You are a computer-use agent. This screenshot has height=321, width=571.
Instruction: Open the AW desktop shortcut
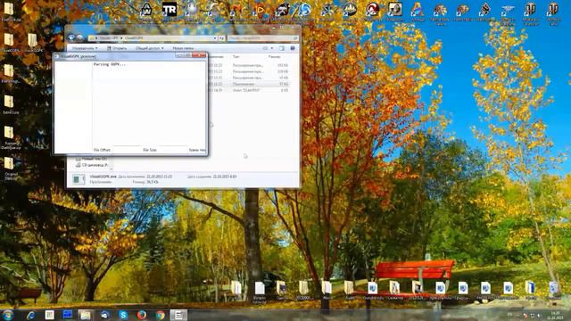pyautogui.click(x=146, y=10)
